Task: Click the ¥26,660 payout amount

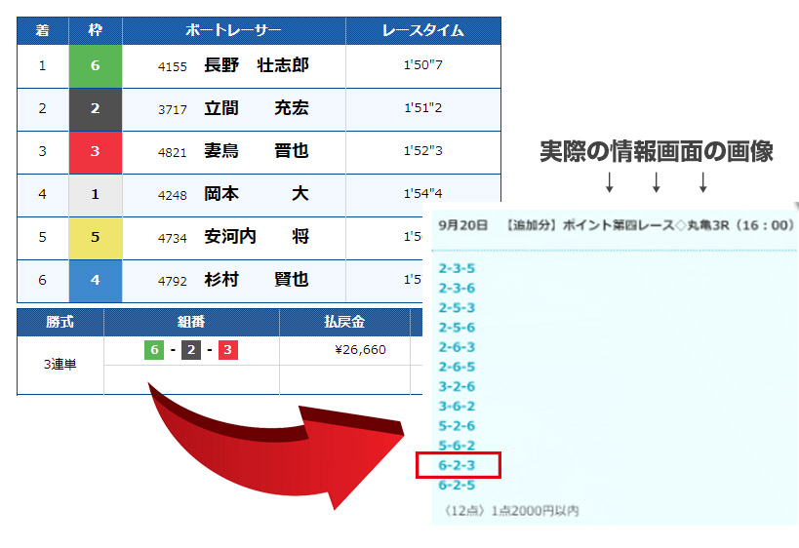Action: click(360, 350)
